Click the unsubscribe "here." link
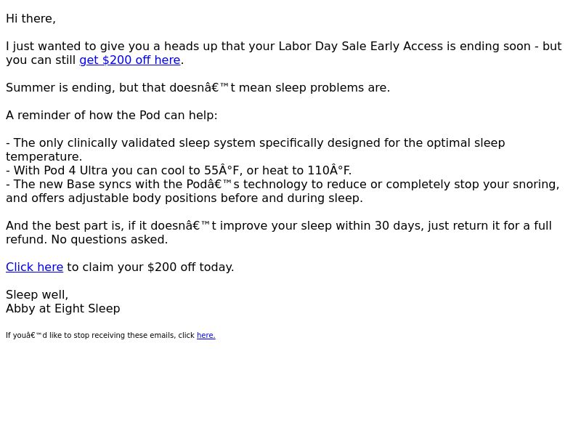The width and height of the screenshot is (581, 436). pos(206,335)
